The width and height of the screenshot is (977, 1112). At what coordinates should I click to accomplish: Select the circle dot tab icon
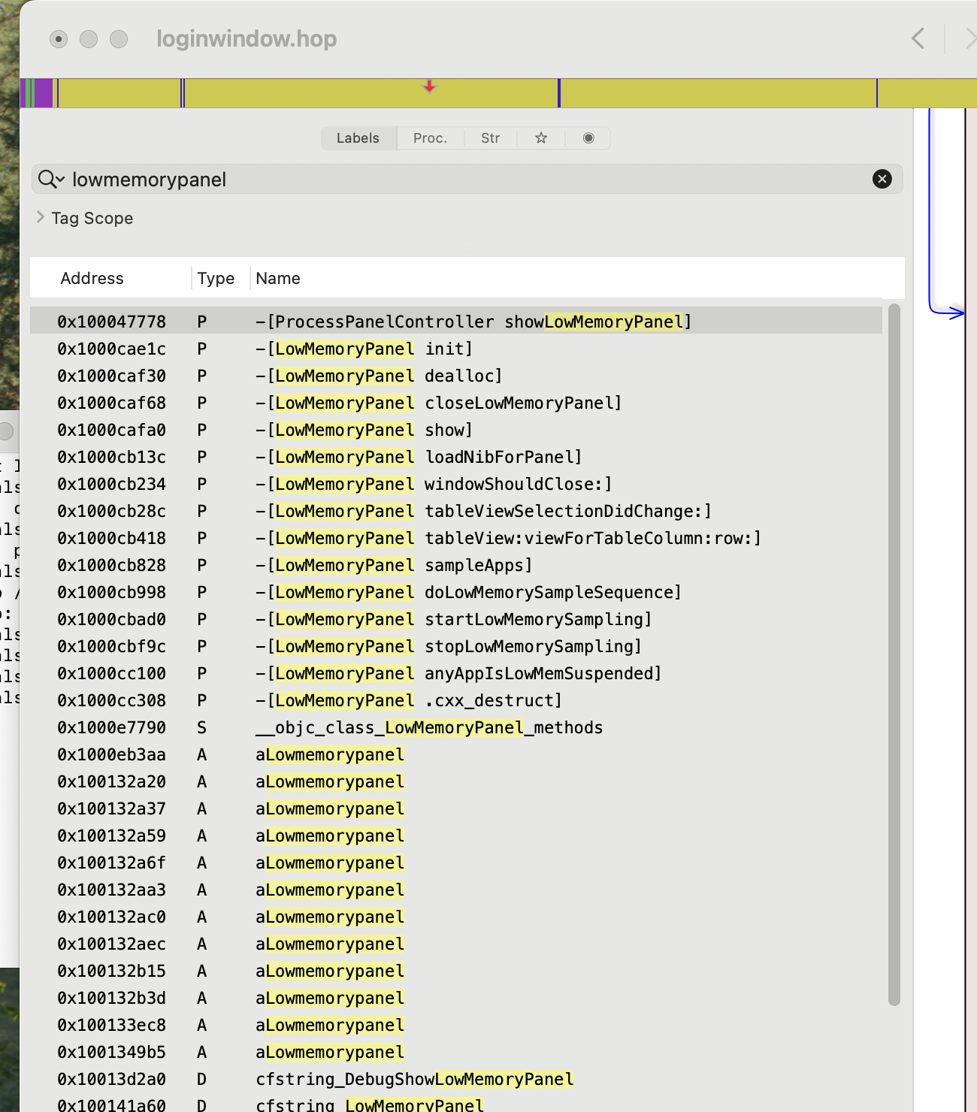click(x=588, y=138)
